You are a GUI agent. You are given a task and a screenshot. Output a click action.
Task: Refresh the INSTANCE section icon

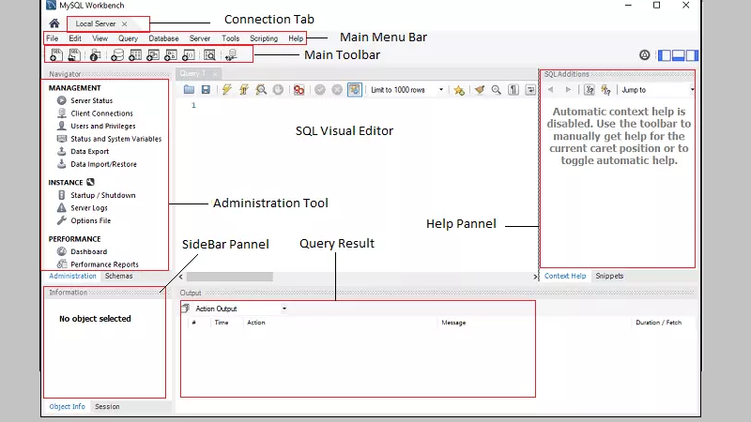coord(90,182)
